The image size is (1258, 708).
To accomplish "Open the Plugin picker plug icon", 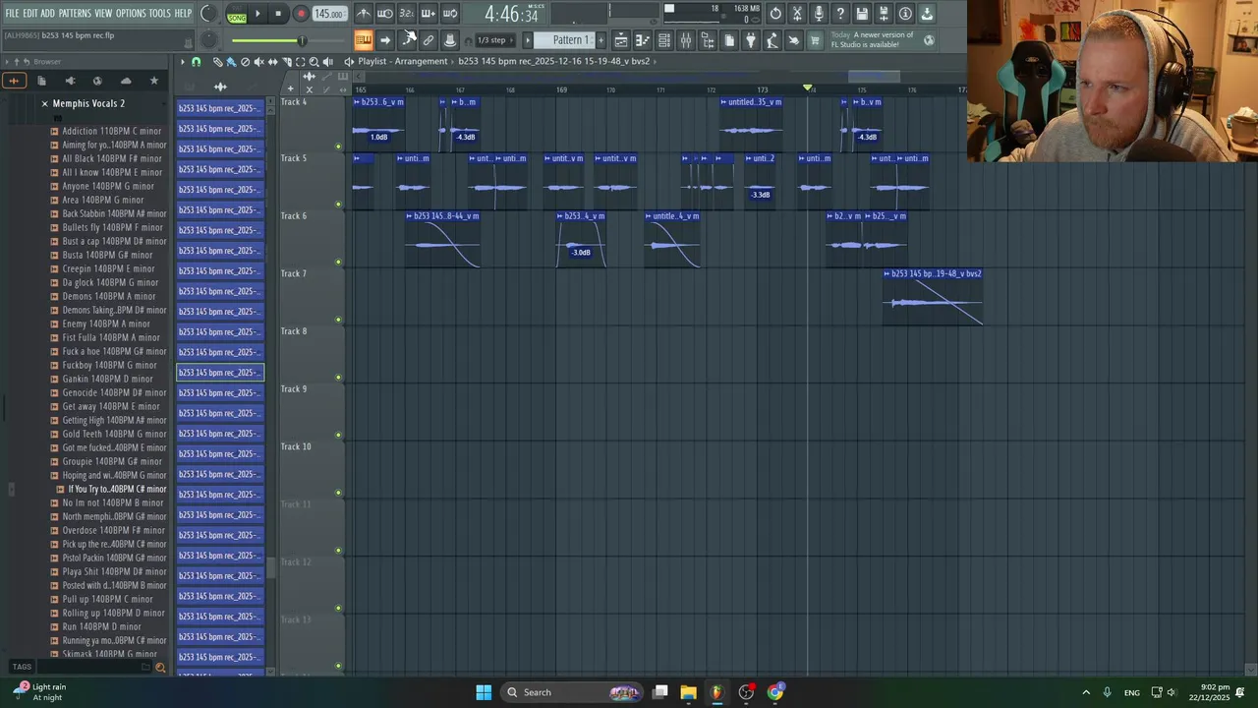I will tap(751, 40).
